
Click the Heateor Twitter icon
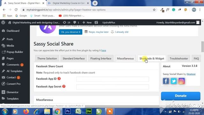(x=174, y=81)
